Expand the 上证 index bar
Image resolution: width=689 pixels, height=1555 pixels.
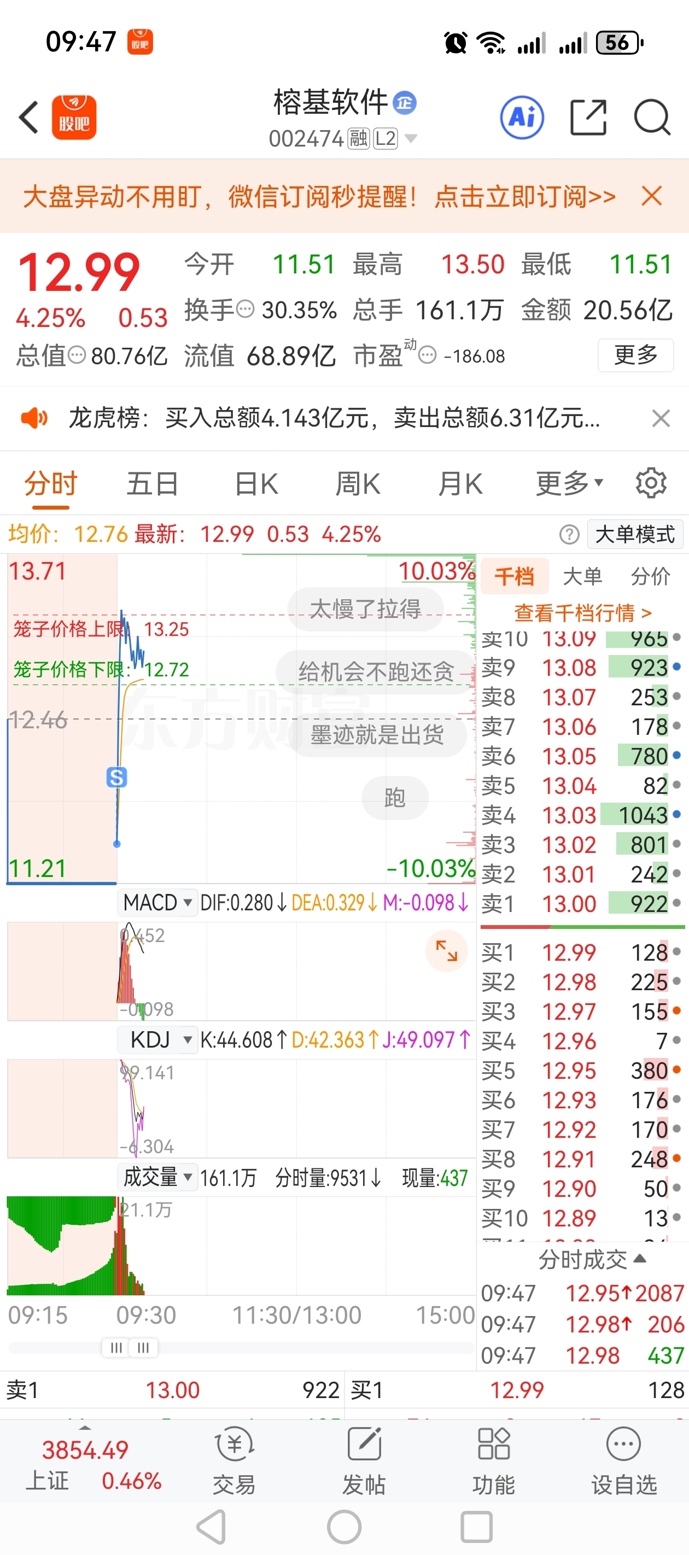pyautogui.click(x=86, y=1463)
